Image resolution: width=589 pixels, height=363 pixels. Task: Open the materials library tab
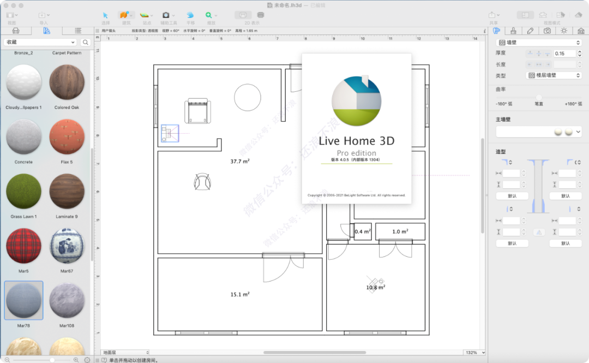coord(46,31)
